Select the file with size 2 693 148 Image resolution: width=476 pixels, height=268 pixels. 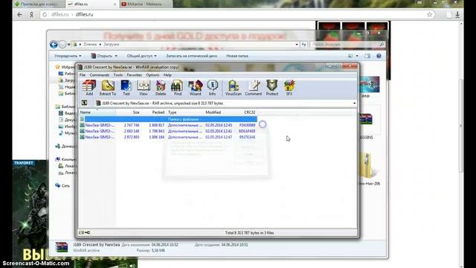[168, 131]
